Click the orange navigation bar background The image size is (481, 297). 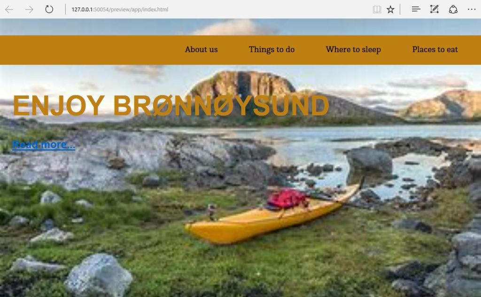[92, 50]
